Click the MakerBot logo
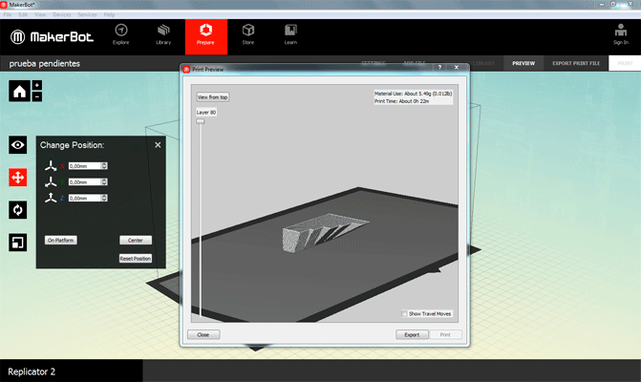This screenshot has width=641, height=382. (52, 37)
